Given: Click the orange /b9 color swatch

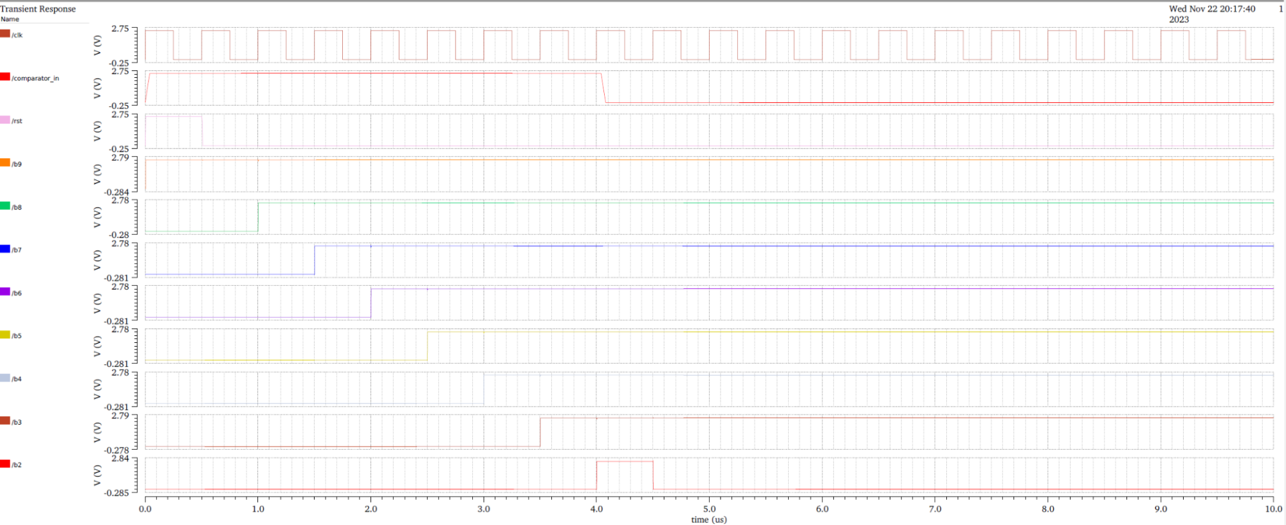Looking at the screenshot, I should pos(5,163).
